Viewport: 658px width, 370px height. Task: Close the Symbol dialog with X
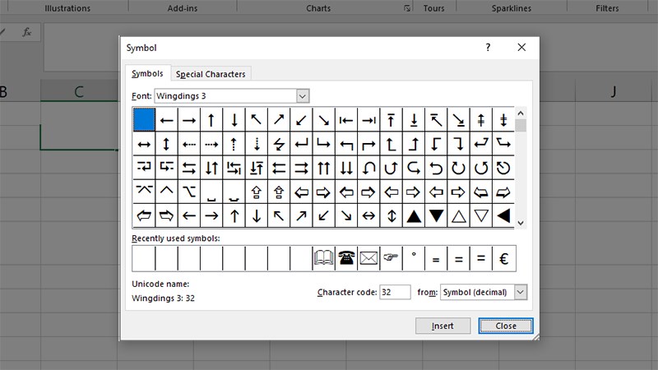coord(521,48)
